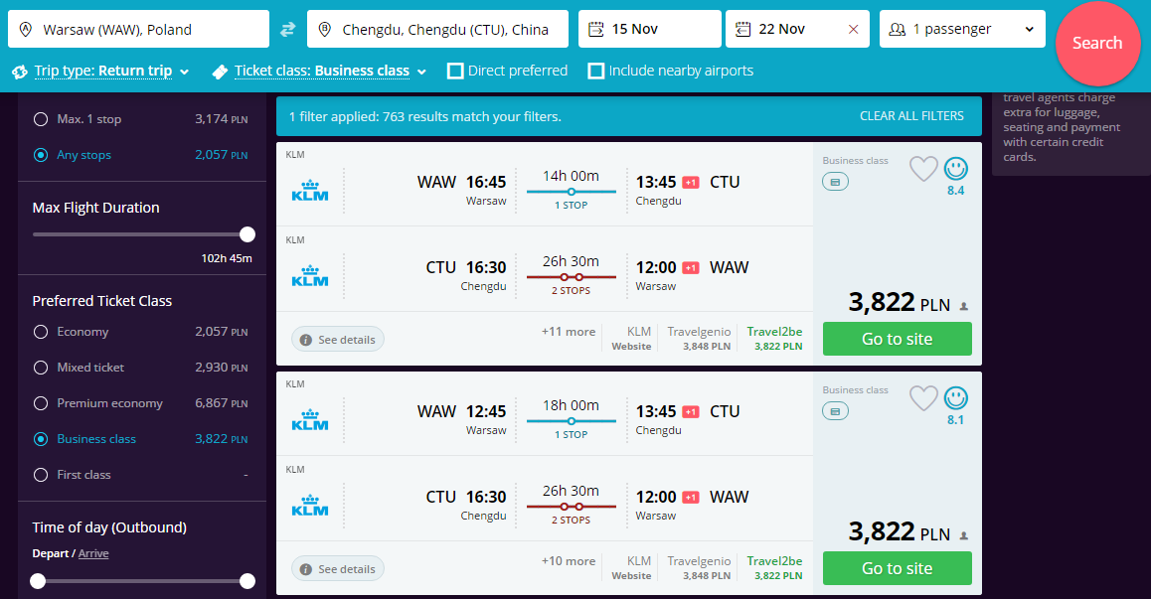This screenshot has width=1151, height=599.
Task: Click the 8.1 smiley rating icon
Action: click(956, 398)
